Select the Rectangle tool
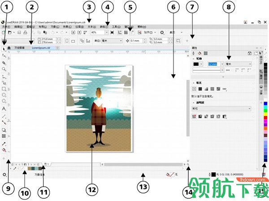 [x=4, y=89]
